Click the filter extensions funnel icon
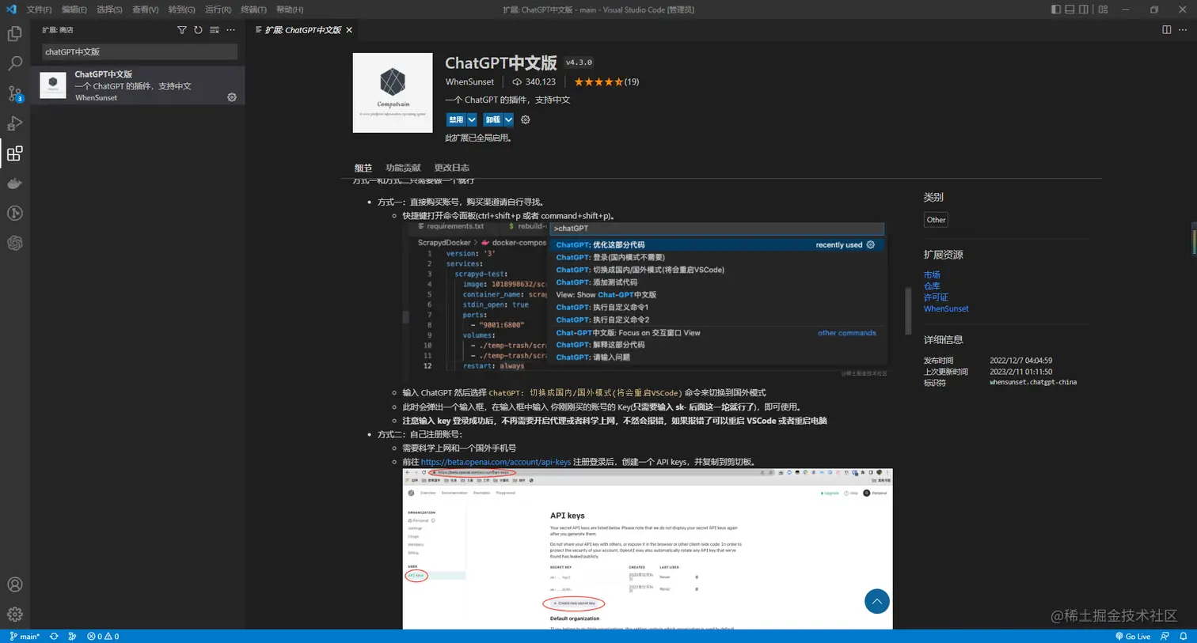Image resolution: width=1197 pixels, height=643 pixels. tap(182, 30)
